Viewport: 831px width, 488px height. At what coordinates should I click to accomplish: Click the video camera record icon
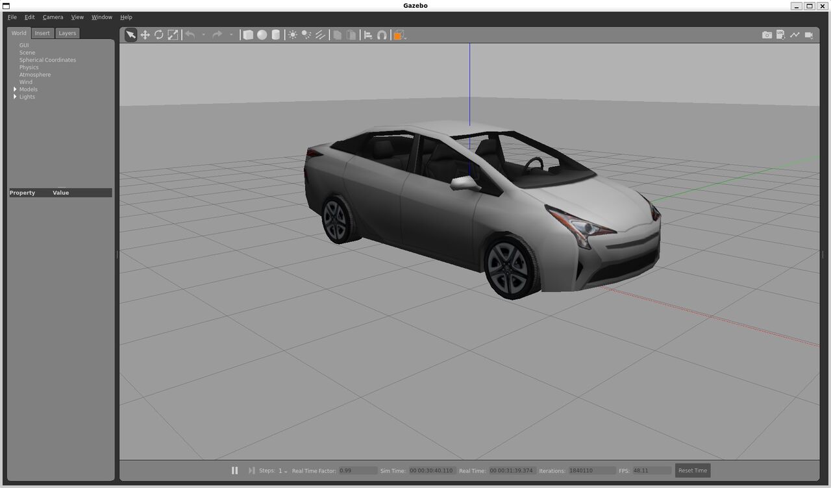809,35
